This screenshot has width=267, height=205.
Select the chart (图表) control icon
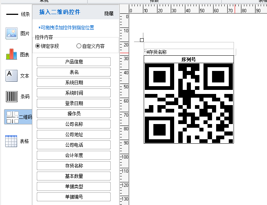12,54
